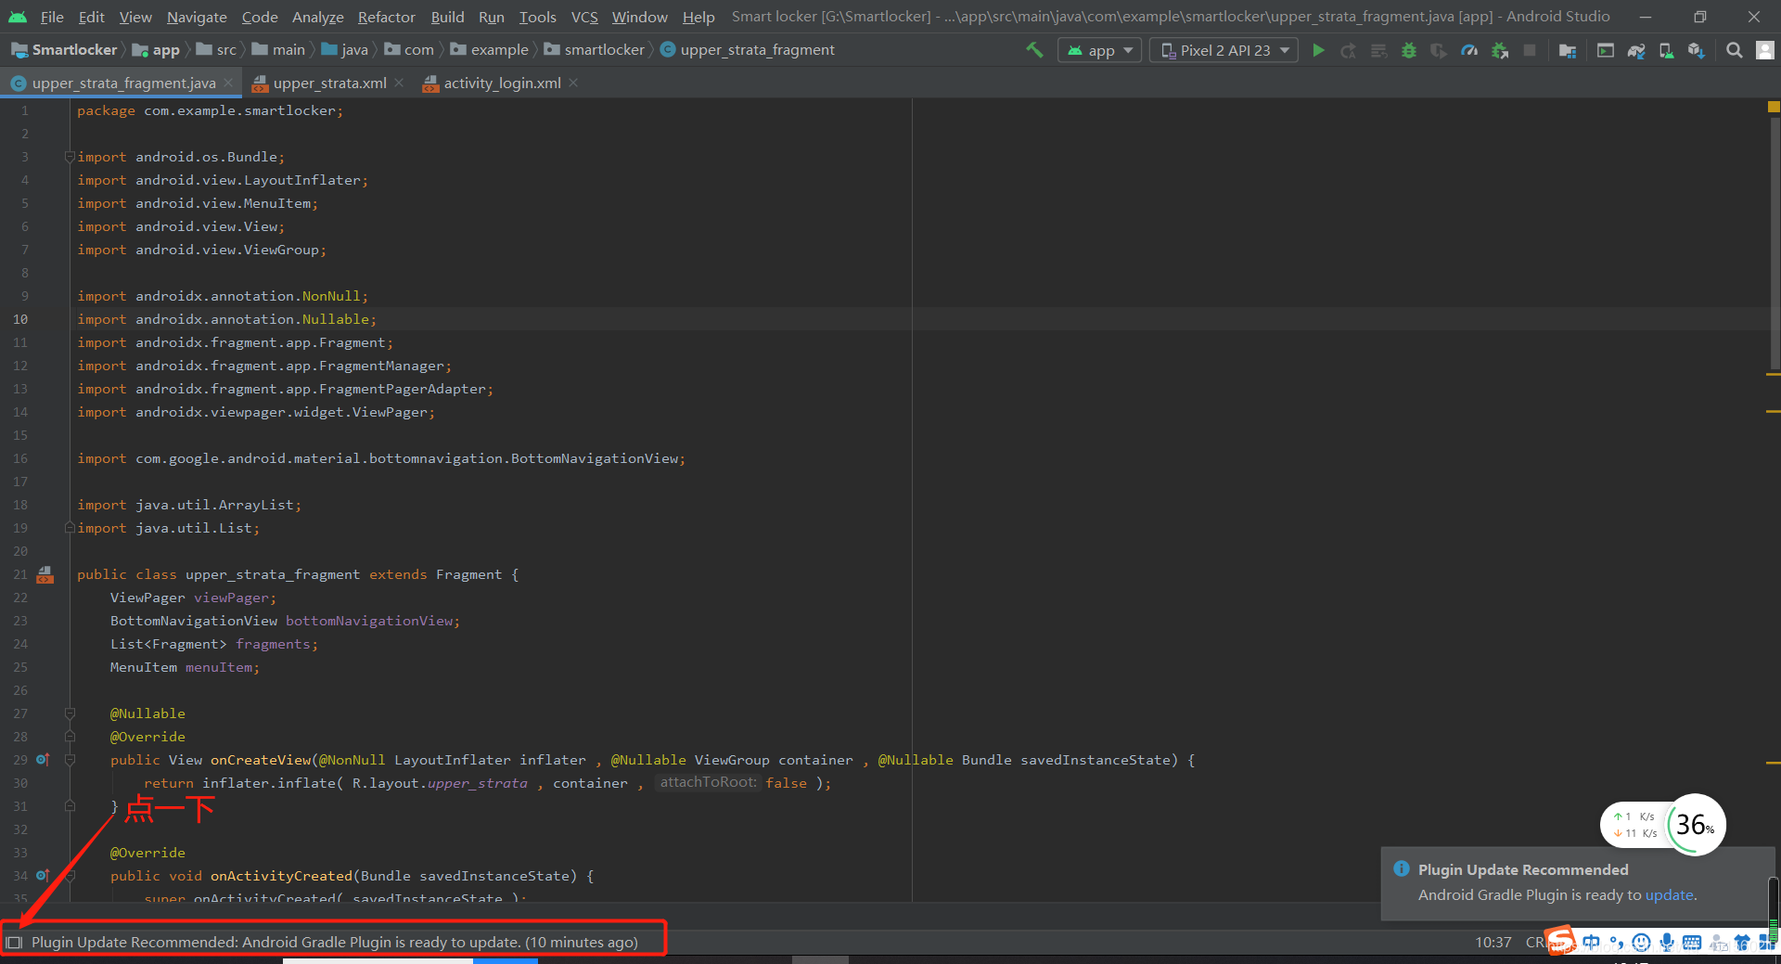This screenshot has height=964, width=1781.
Task: Click the tool windows toggle in status bar
Action: pos(14,943)
